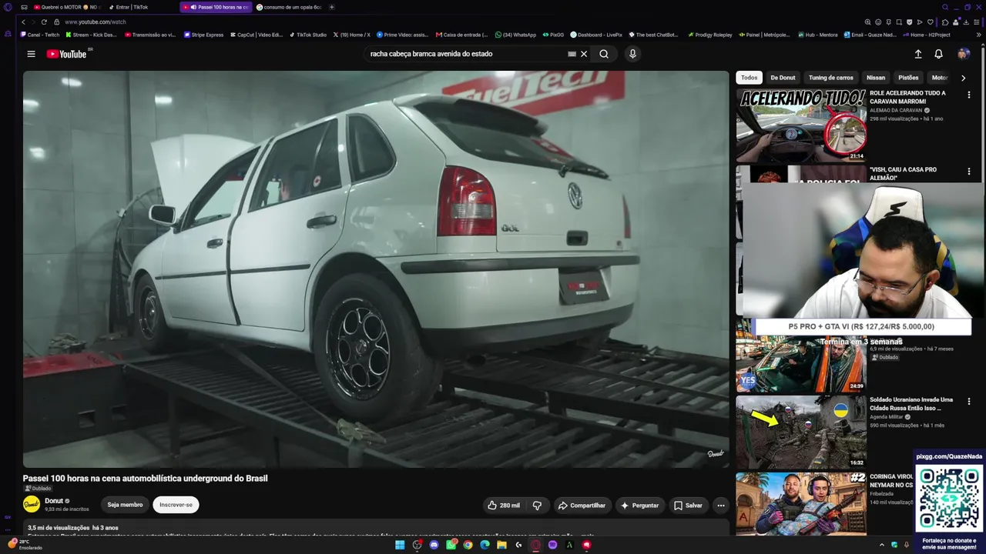Open options for 'ROLE ACELERANDO TUDO' video

tap(969, 95)
